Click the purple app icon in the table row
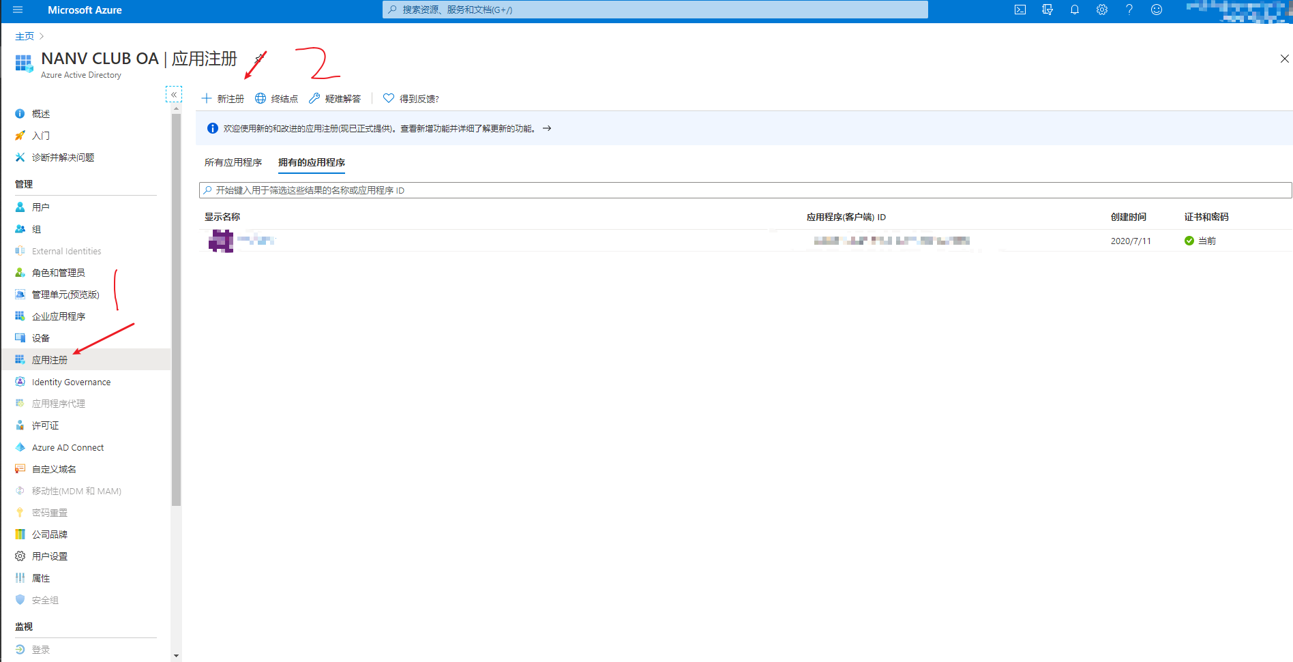This screenshot has width=1293, height=662. 221,241
